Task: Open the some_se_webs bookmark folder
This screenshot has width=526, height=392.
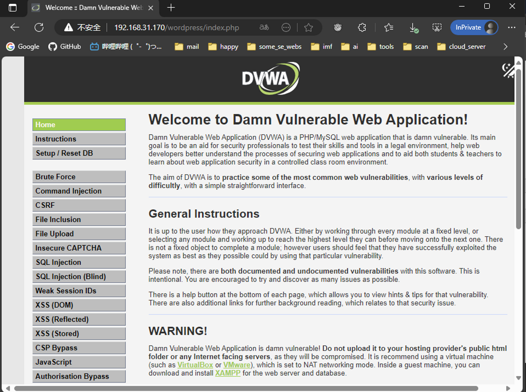Action: coord(274,46)
